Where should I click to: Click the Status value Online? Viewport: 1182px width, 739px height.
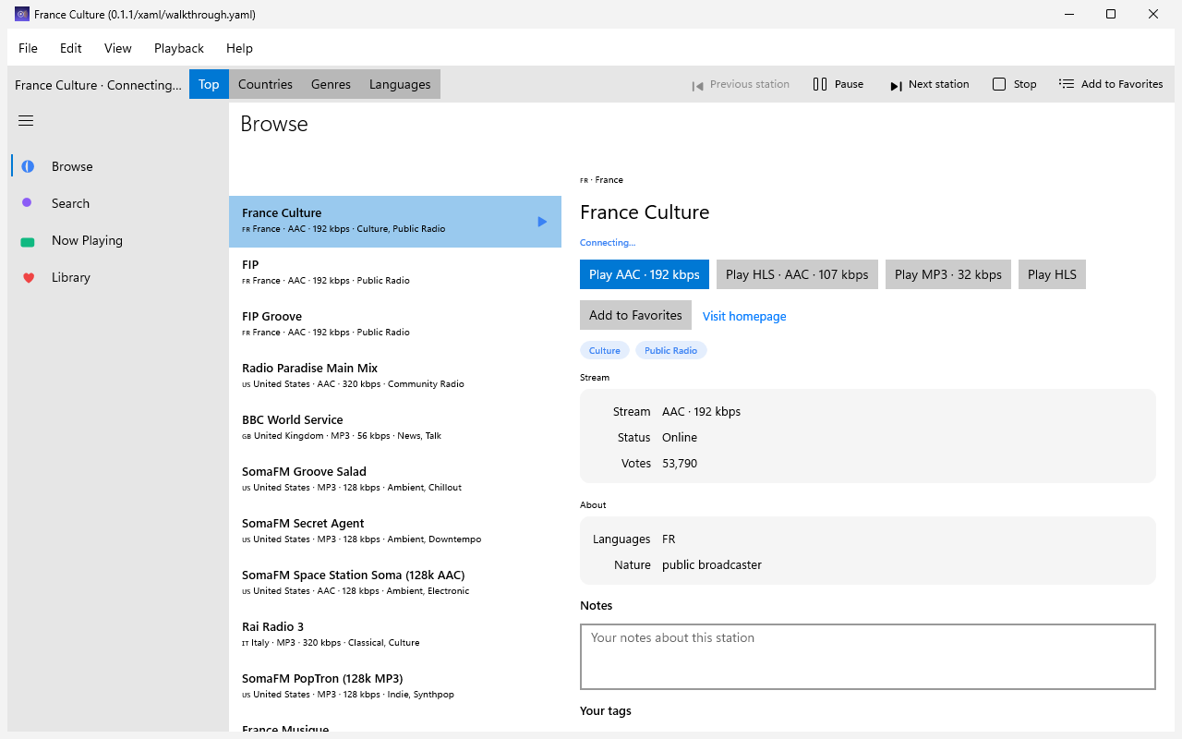click(x=680, y=438)
